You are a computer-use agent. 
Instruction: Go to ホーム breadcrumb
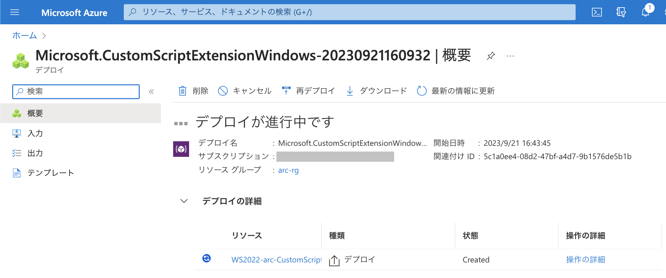(24, 36)
